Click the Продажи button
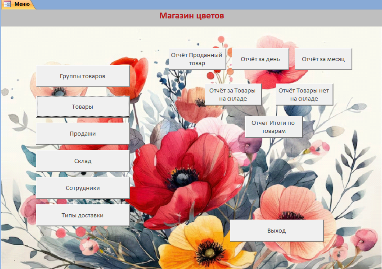Screen dimensions: 382x269 (x=83, y=133)
